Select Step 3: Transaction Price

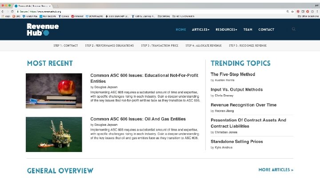[160, 45]
